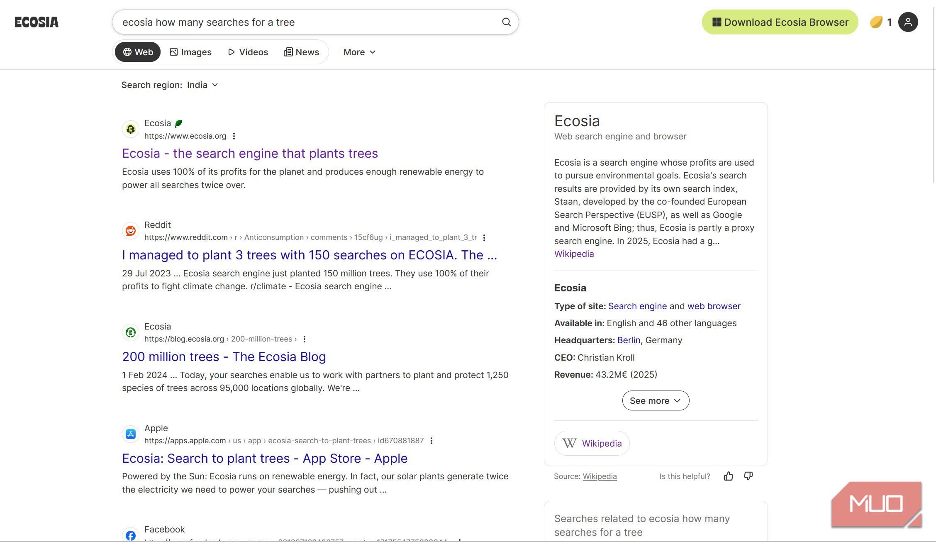Open options menu for Reddit result
The image size is (936, 542).
click(x=484, y=237)
